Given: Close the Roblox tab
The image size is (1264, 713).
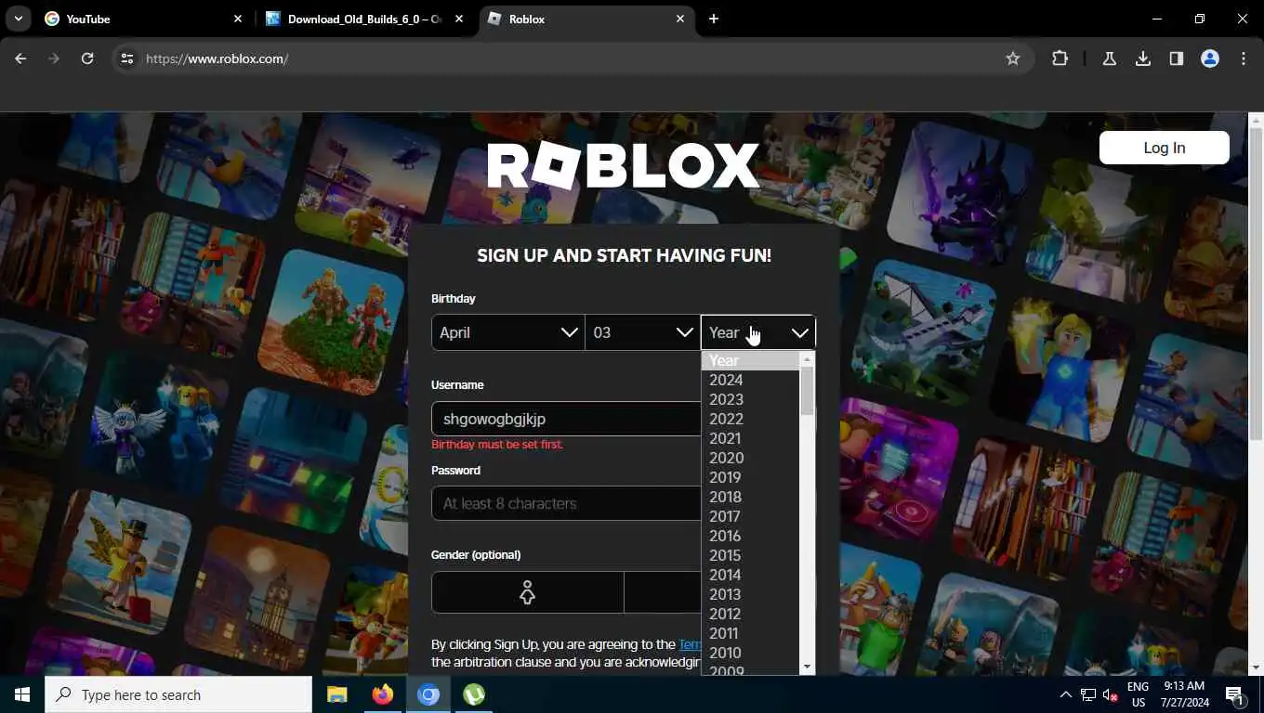Looking at the screenshot, I should pos(680,19).
